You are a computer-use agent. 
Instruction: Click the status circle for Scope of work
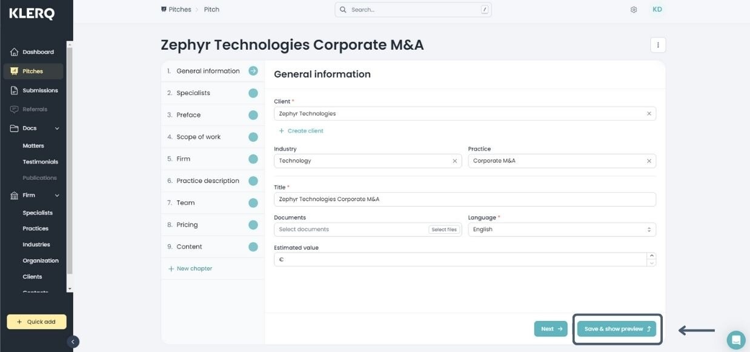(x=253, y=137)
